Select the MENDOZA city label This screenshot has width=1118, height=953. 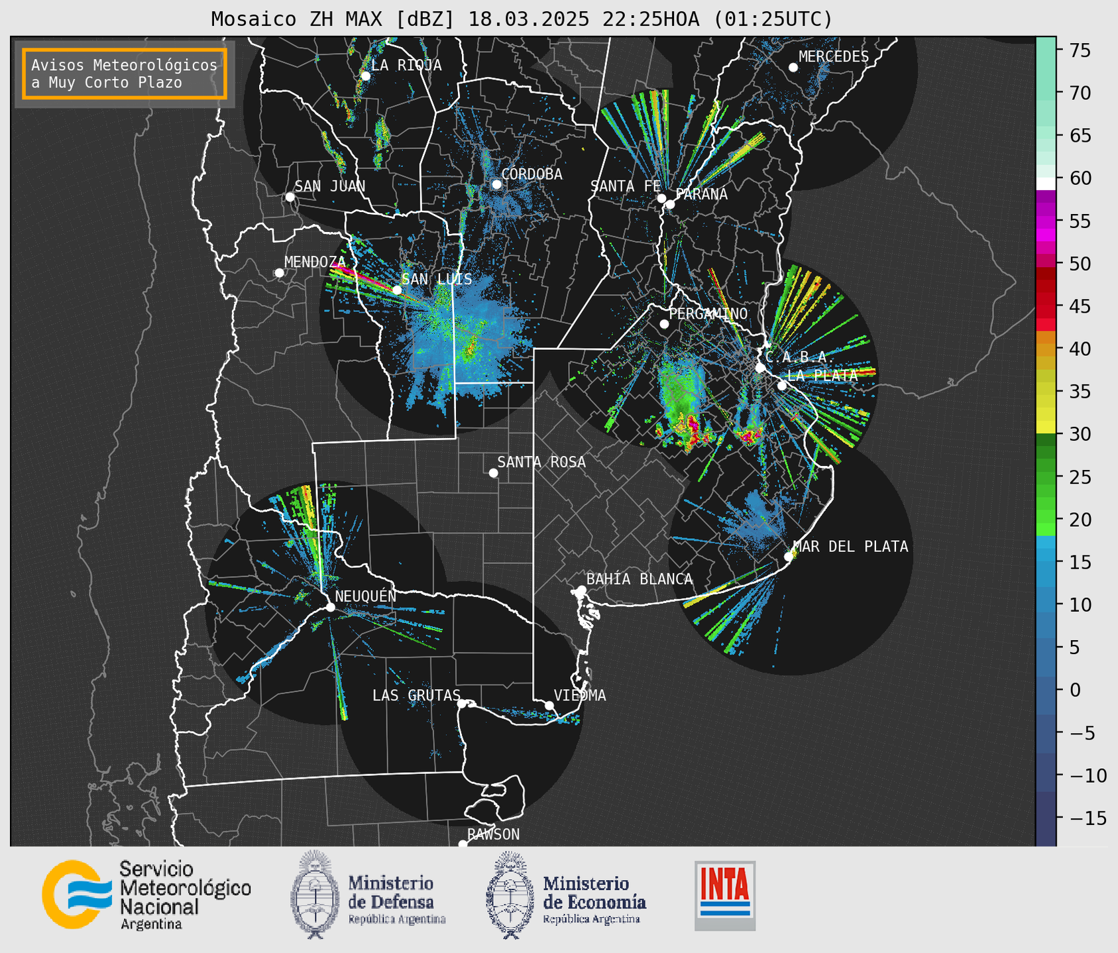pos(315,262)
